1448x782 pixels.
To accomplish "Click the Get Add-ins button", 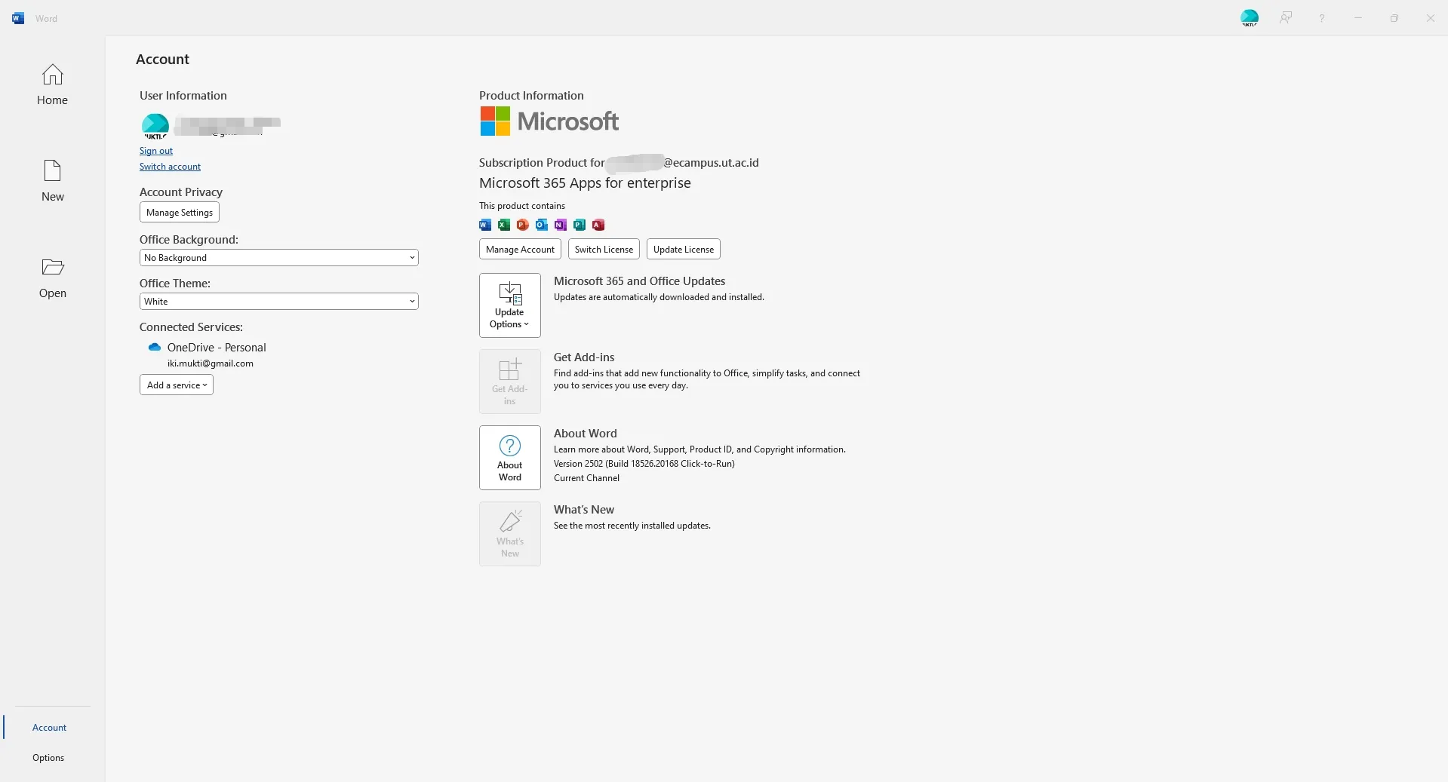I will point(510,382).
